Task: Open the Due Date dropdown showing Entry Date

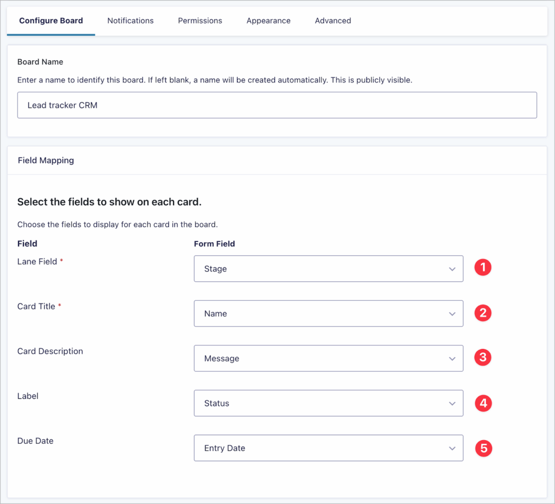Action: [x=328, y=448]
